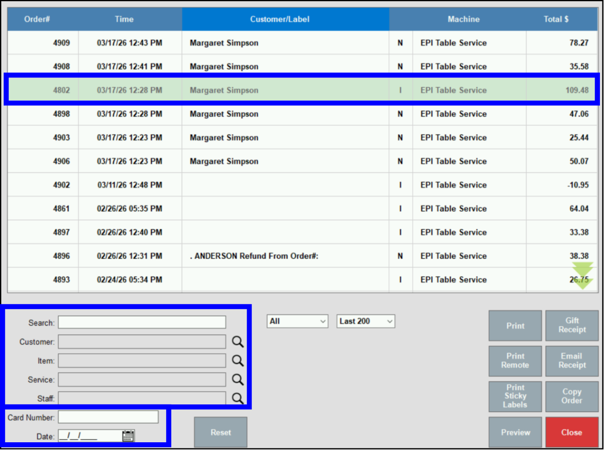Open the calendar picker next to Date

(x=128, y=435)
